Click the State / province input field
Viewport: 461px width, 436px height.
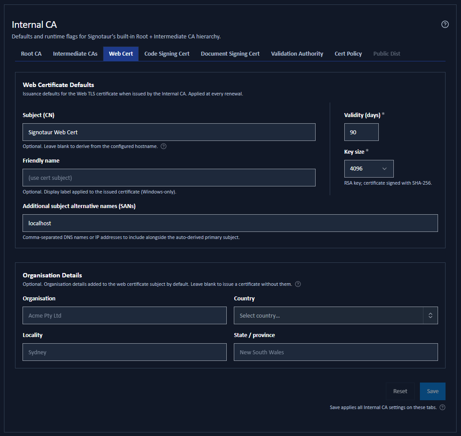336,352
